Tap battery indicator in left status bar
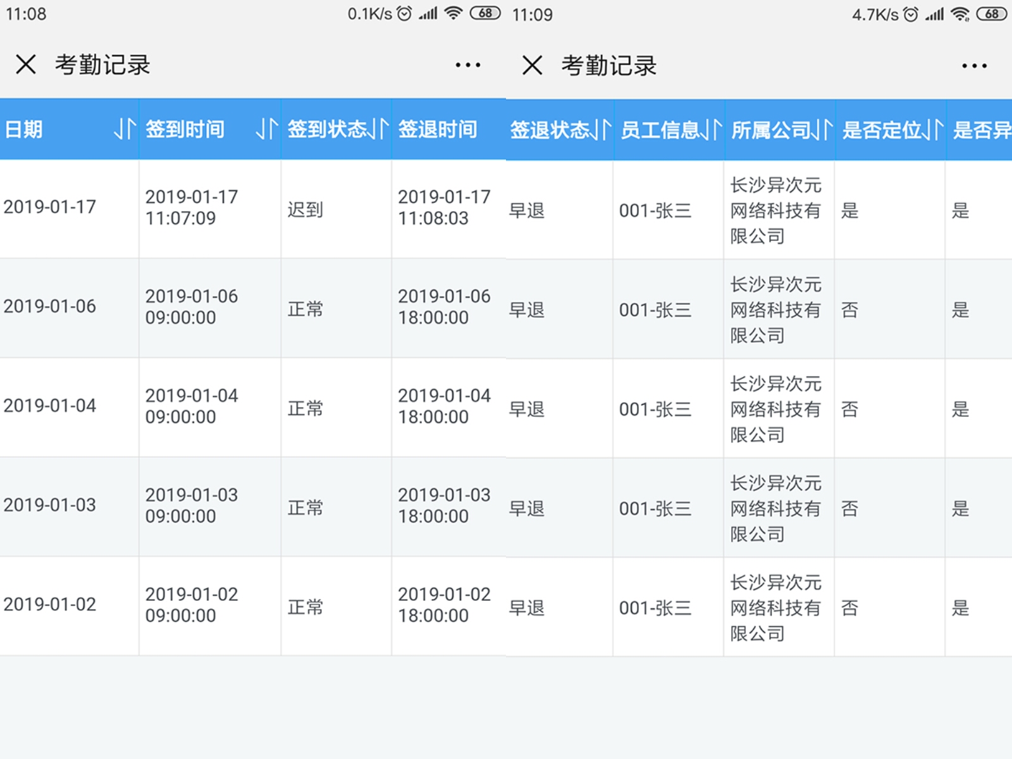This screenshot has width=1012, height=759. [x=485, y=13]
